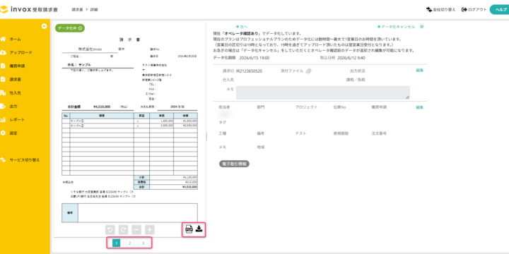Download the invoice file with download icon

point(199,229)
